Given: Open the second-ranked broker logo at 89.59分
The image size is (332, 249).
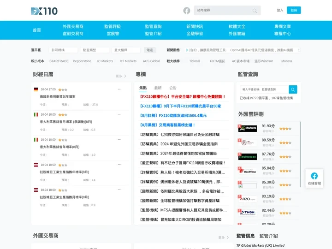Looking at the screenshot, I should coord(248,142).
